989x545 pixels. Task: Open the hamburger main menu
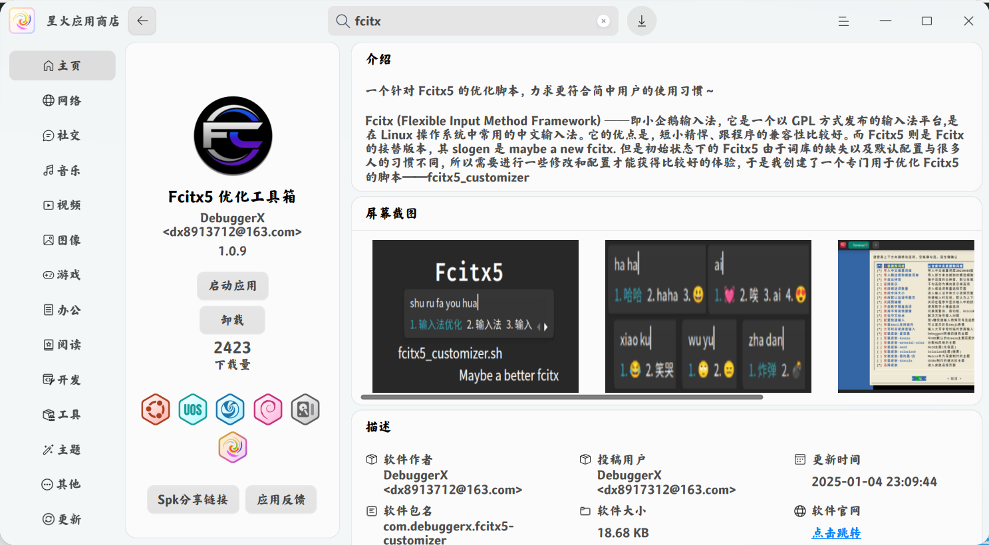click(x=843, y=21)
